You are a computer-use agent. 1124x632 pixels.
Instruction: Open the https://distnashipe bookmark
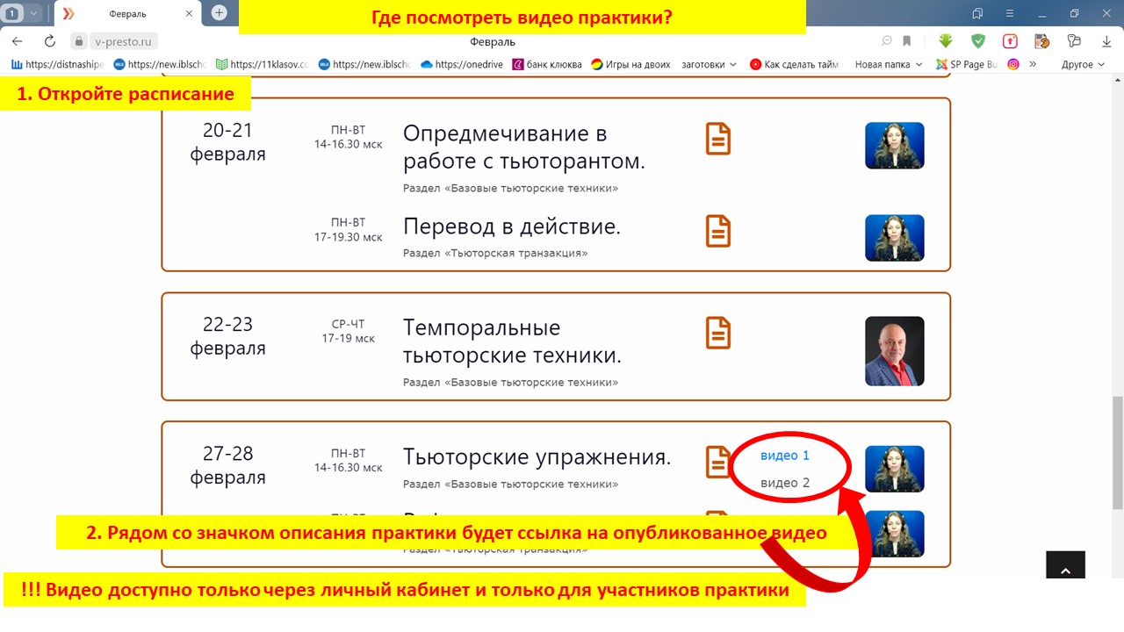57,64
